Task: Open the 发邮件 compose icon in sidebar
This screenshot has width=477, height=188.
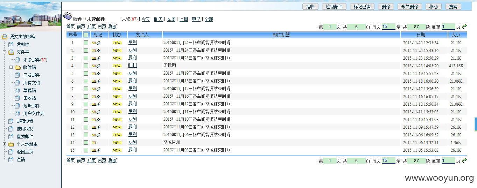Action: point(10,44)
